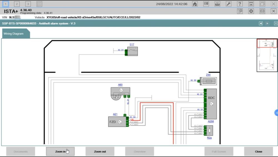The height and width of the screenshot is (157, 278).
Task: Click the A60 siren symbol
Action: pyautogui.click(x=120, y=93)
